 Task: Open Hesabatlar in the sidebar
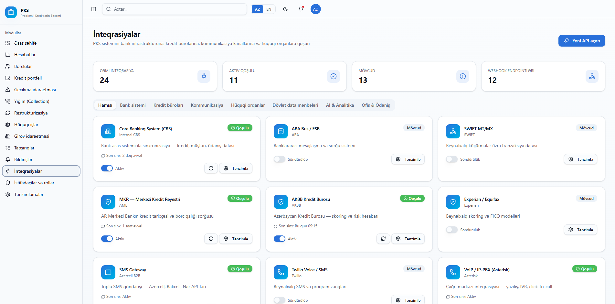(41, 55)
